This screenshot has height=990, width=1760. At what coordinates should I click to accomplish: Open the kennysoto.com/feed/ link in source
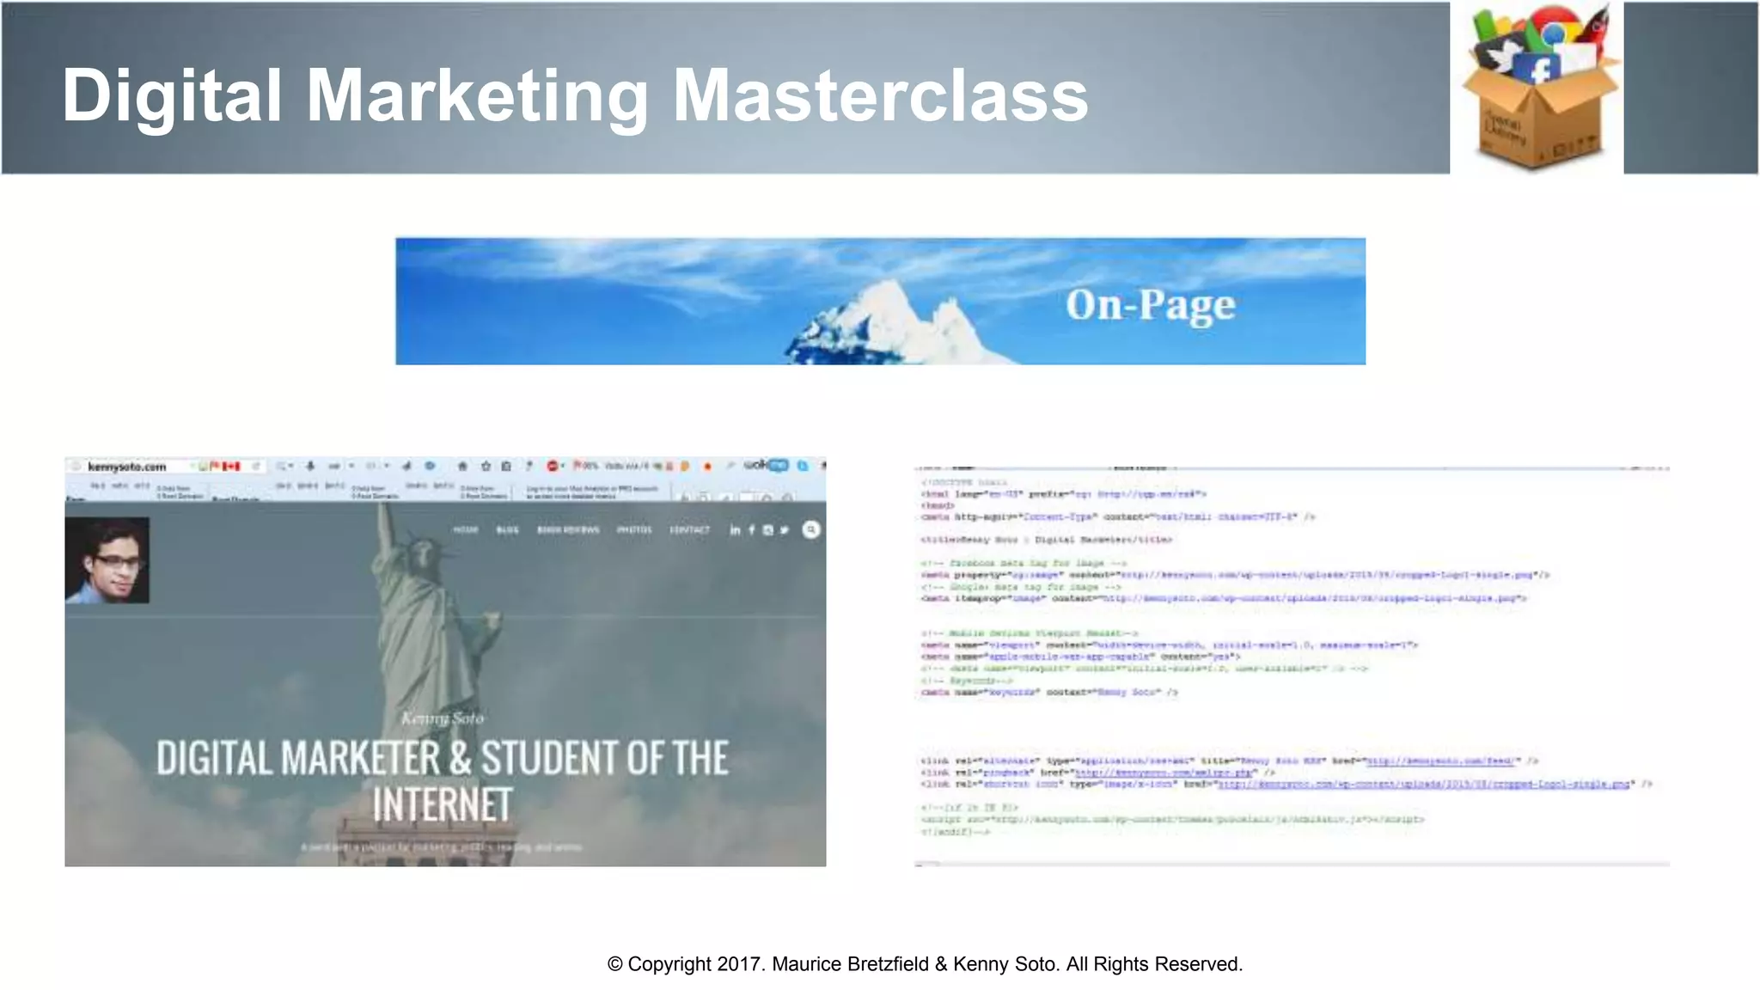[1439, 761]
